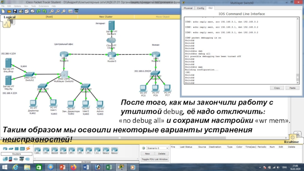Click the Zoom Out magnifier icon

[x=63, y=11]
